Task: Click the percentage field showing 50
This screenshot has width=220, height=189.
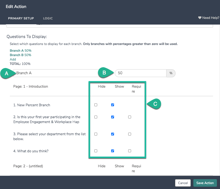Action: [141, 73]
